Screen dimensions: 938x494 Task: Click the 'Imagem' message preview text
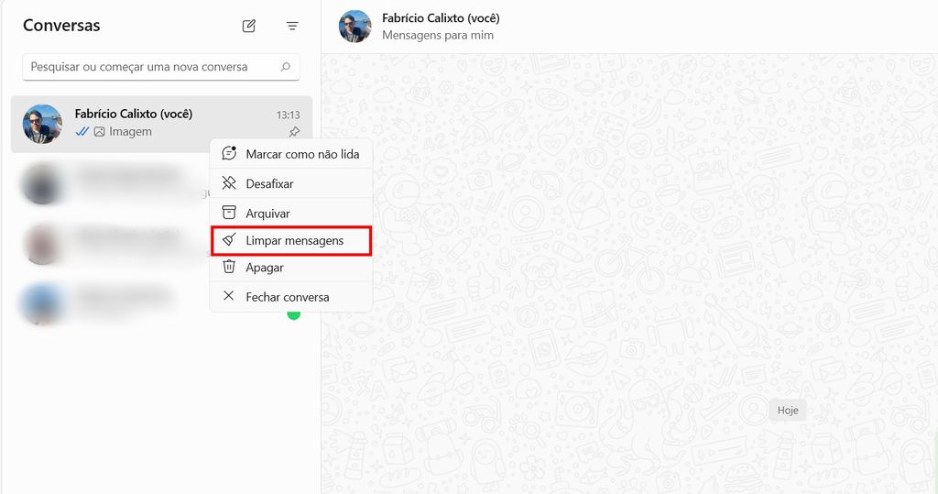click(x=130, y=132)
